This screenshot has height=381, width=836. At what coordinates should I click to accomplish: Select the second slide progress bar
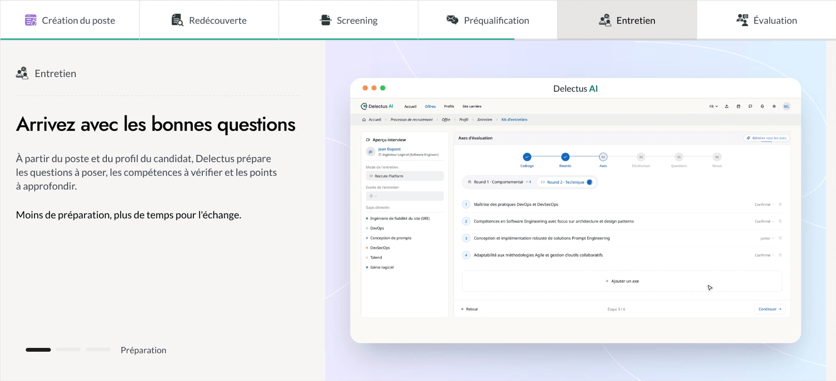pyautogui.click(x=68, y=350)
